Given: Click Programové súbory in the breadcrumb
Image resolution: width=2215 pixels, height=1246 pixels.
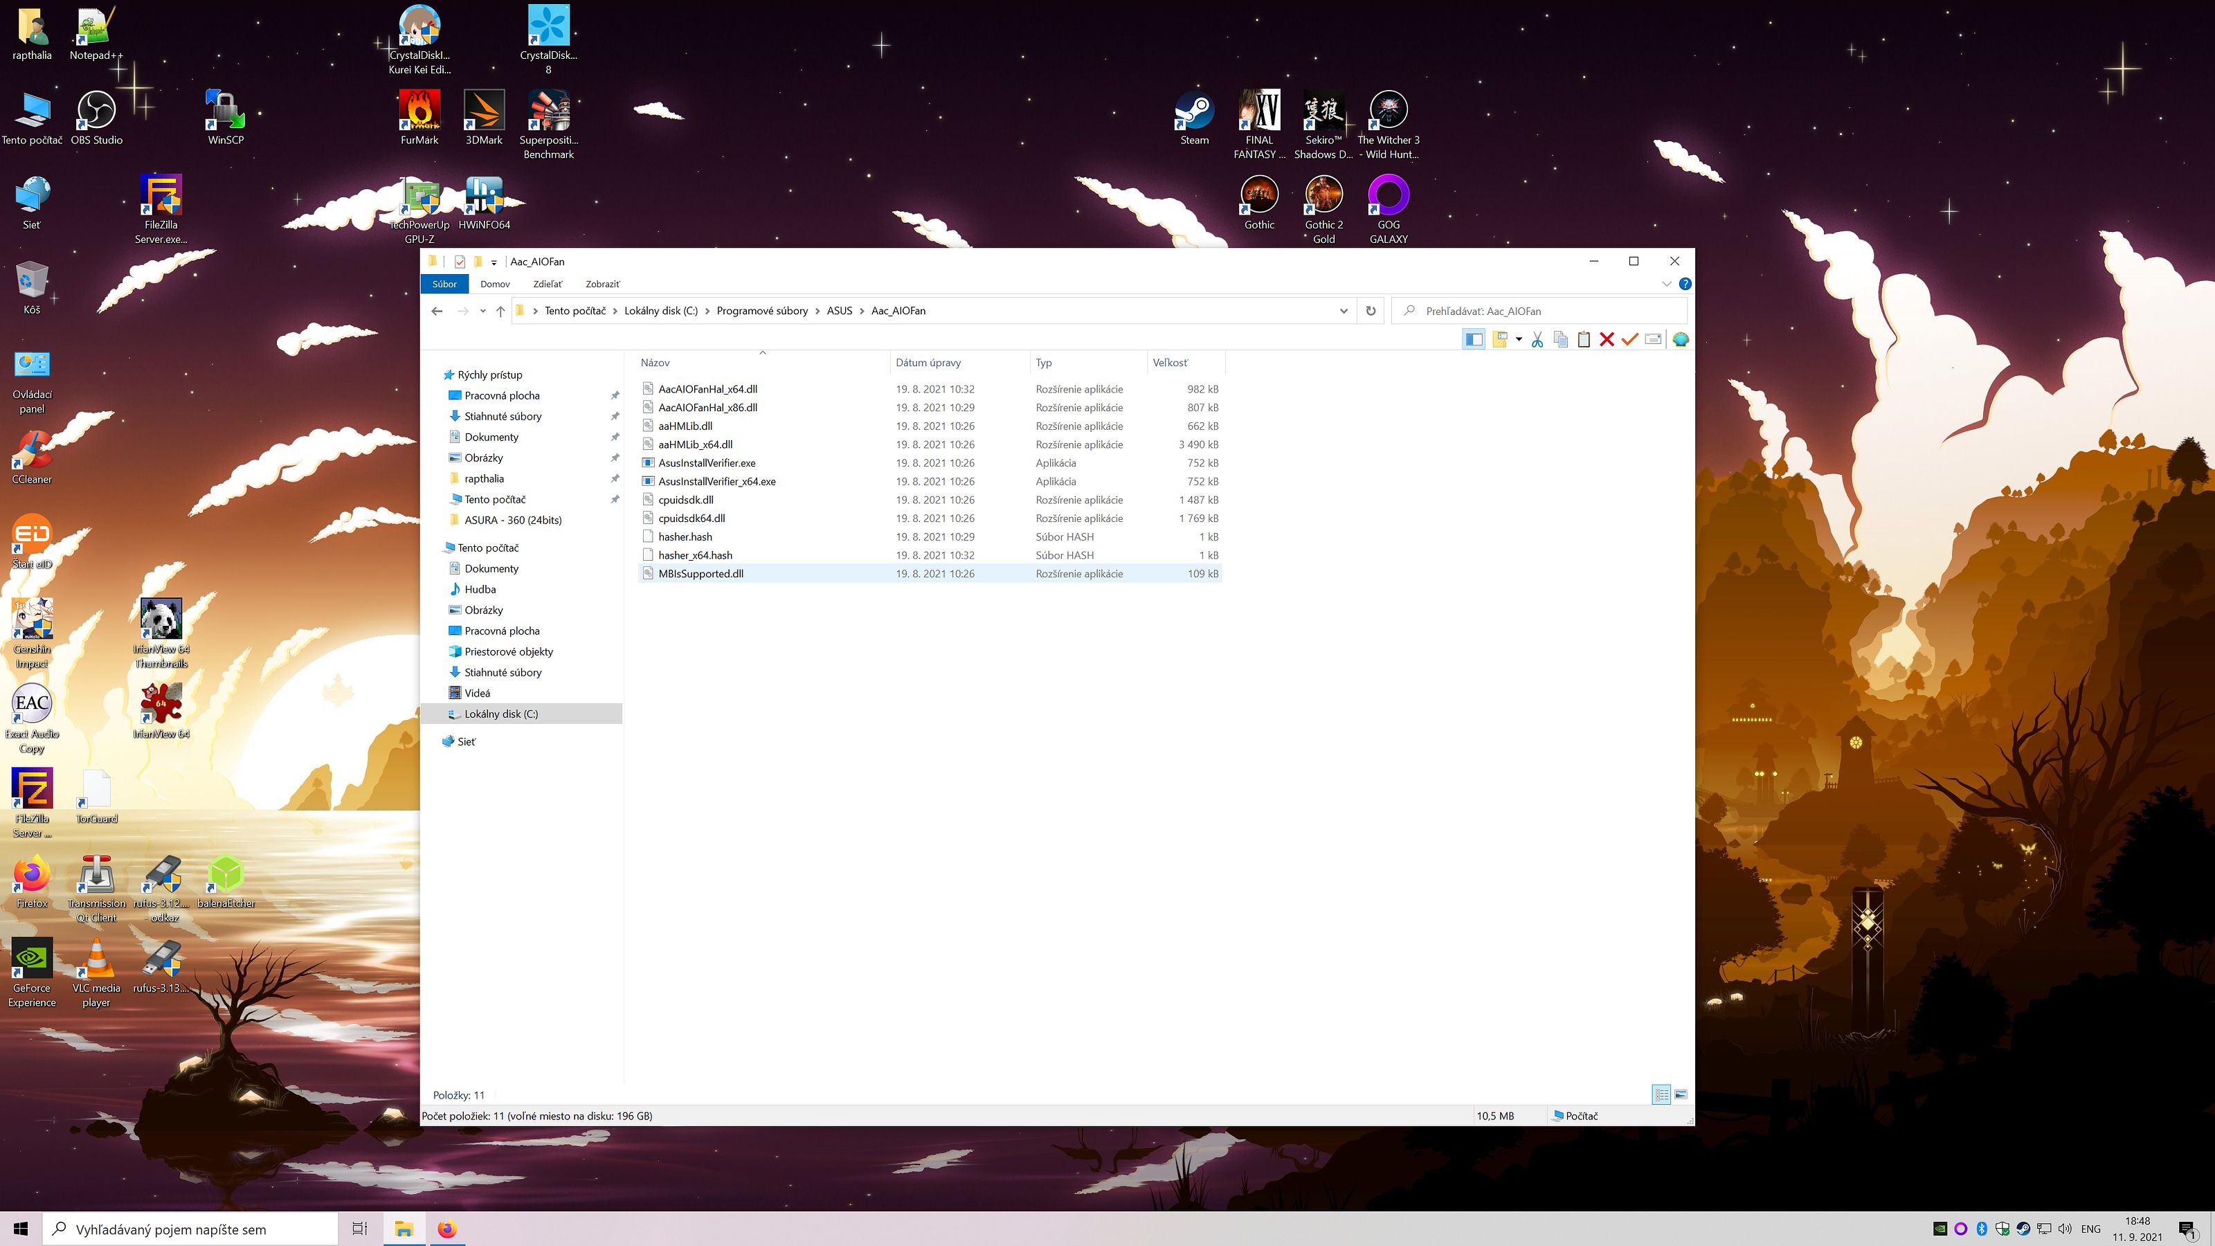Looking at the screenshot, I should (762, 311).
